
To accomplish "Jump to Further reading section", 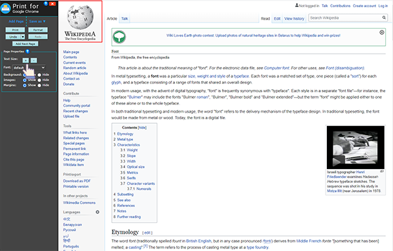I will [x=129, y=217].
